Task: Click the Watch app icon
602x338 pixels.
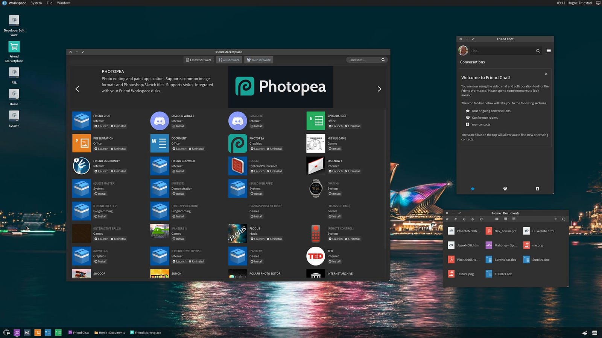Action: point(316,189)
